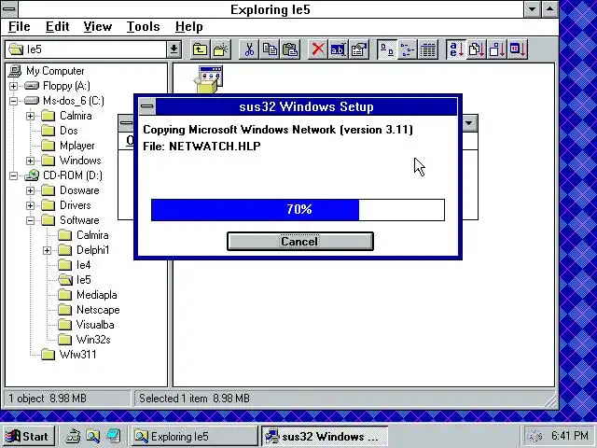Screen dimensions: 597x448
Task: Cut the selection with scissors icon
Action: [x=249, y=49]
